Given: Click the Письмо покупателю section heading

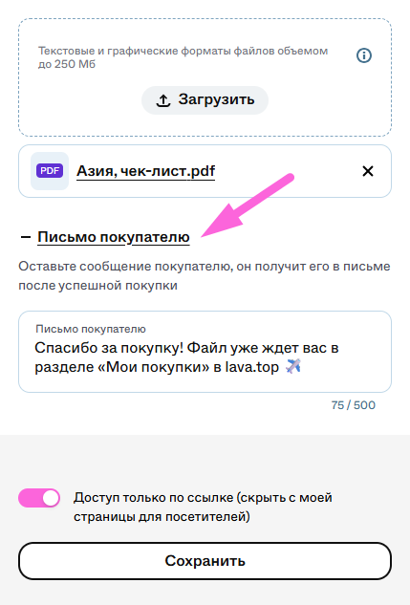Looking at the screenshot, I should pos(114,237).
